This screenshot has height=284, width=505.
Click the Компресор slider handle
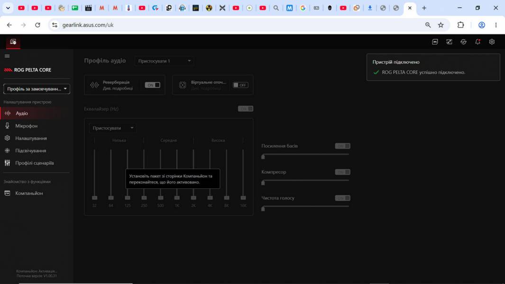click(x=263, y=183)
